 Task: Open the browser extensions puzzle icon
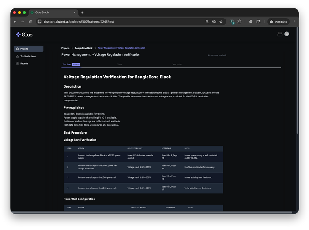click(x=240, y=21)
